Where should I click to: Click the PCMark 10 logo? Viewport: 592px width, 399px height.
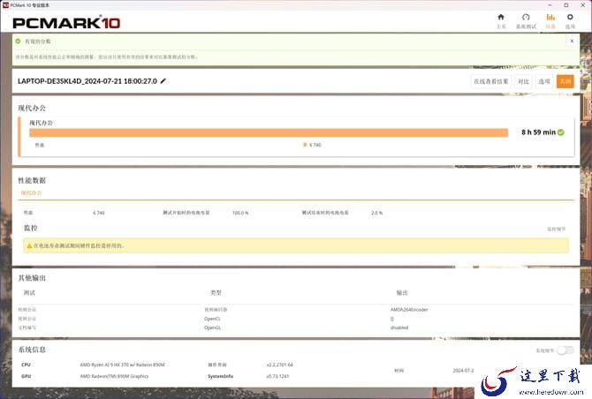pos(66,23)
